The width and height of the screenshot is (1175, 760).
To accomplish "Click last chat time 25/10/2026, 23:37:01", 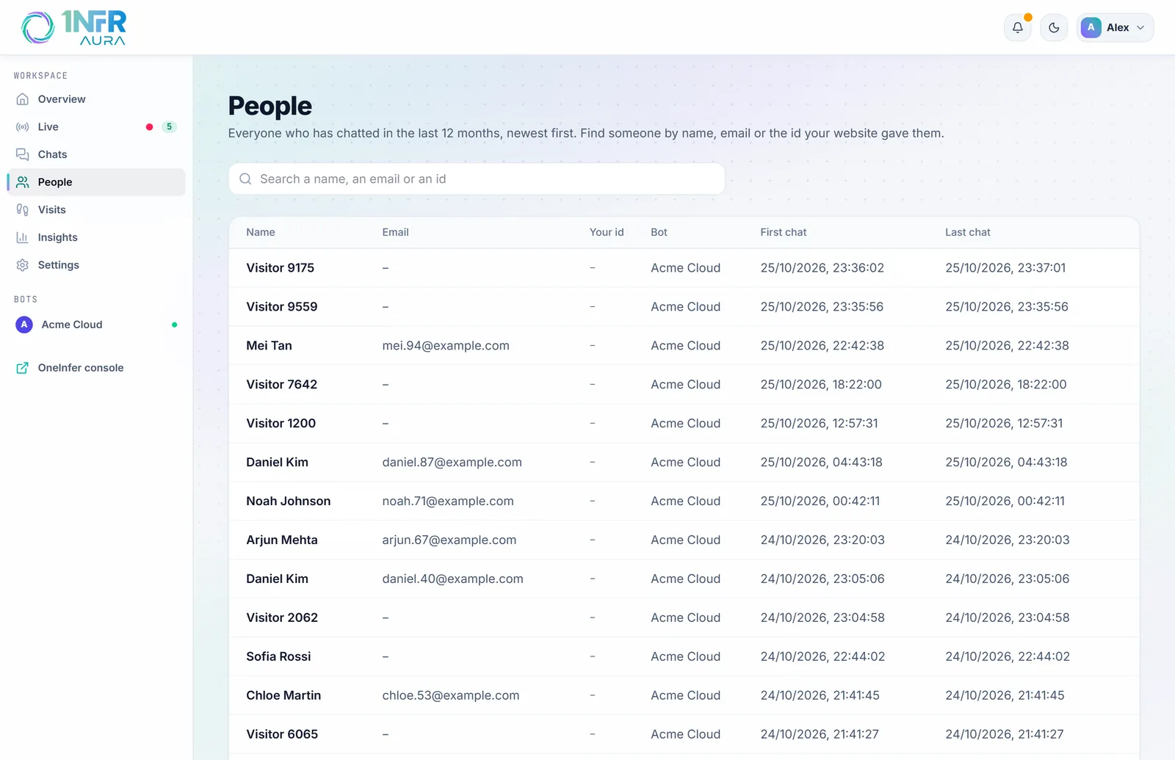I will (x=1005, y=268).
